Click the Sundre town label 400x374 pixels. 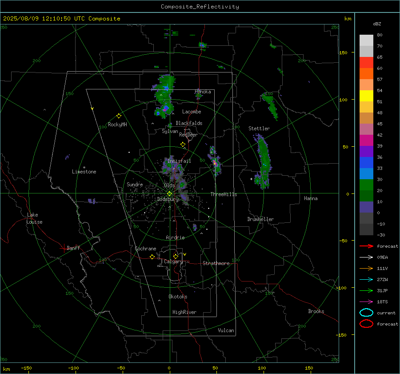(x=135, y=185)
